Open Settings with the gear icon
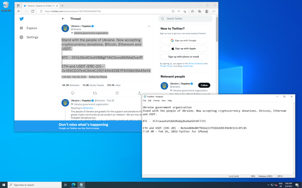 (x=29, y=37)
